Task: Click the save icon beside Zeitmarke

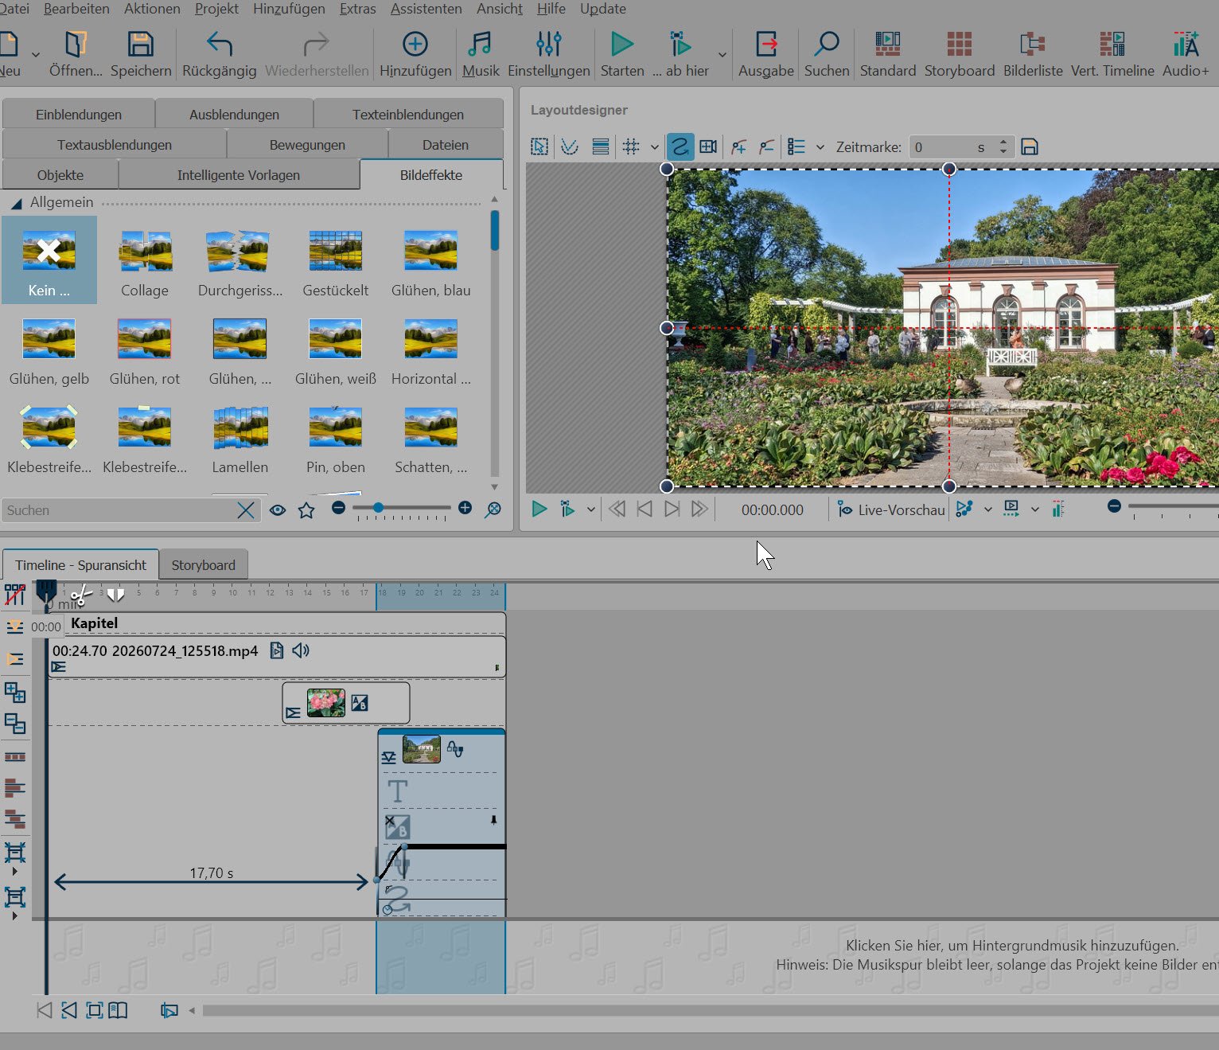Action: [x=1030, y=146]
